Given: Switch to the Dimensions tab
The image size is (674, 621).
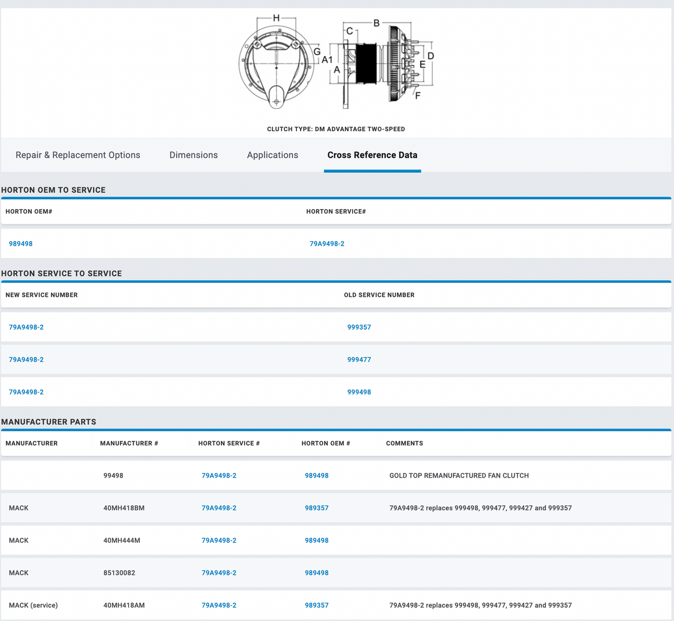Looking at the screenshot, I should (x=193, y=155).
